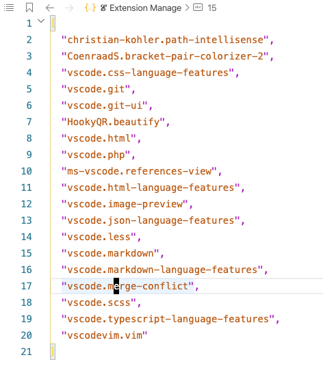This screenshot has height=390, width=323.
Task: Click the abc string symbol icon
Action: click(x=198, y=8)
